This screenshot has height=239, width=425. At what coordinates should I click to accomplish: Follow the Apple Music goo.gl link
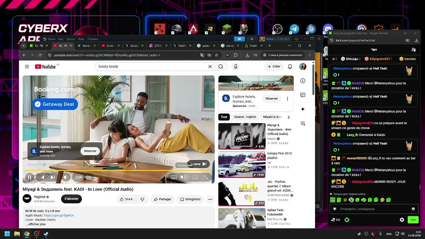[x=59, y=215]
